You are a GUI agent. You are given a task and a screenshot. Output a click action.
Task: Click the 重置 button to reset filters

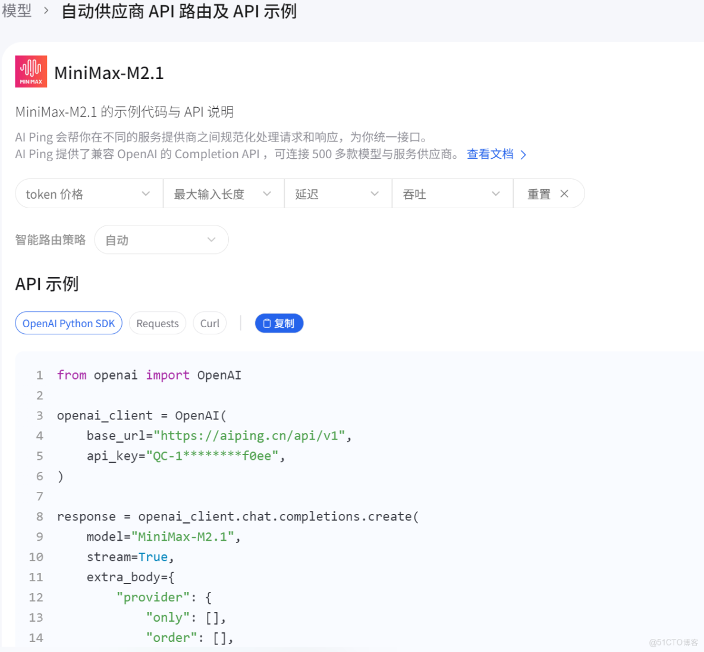click(x=540, y=193)
